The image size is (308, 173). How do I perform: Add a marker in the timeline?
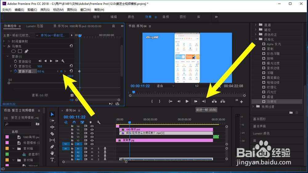(91, 122)
